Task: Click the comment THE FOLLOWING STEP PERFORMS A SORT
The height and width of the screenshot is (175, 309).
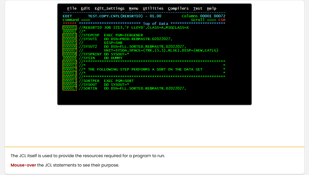Action: point(145,69)
